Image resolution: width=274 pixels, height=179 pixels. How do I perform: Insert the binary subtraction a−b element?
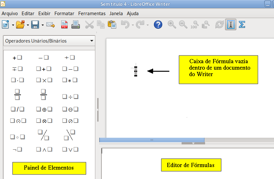pyautogui.click(x=70, y=69)
